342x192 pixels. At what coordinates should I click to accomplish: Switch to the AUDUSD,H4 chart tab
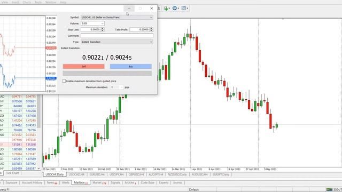pyautogui.click(x=199, y=174)
